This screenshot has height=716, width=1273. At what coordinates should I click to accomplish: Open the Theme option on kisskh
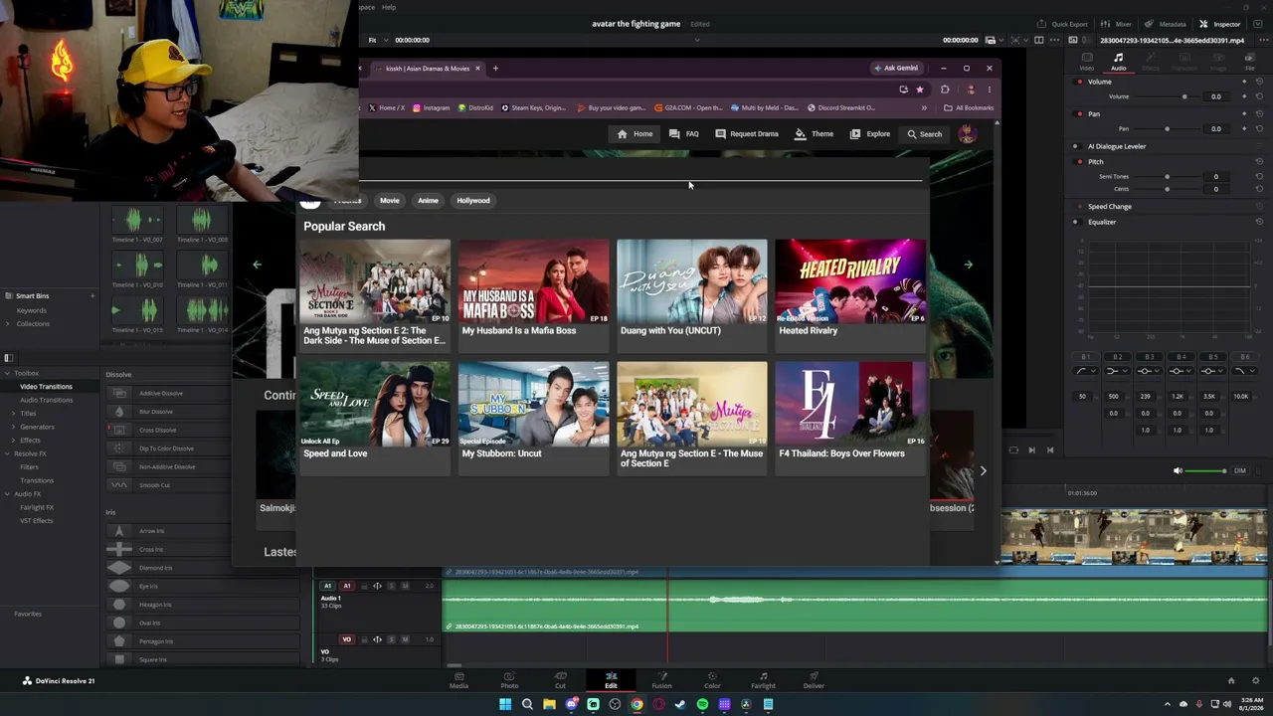tap(814, 134)
